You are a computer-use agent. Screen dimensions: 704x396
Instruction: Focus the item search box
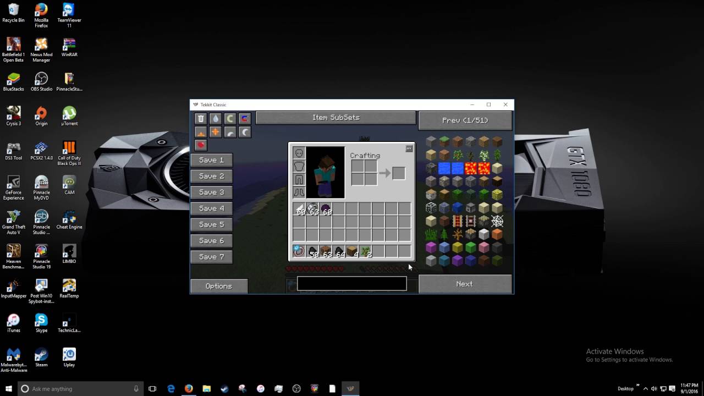tap(352, 283)
